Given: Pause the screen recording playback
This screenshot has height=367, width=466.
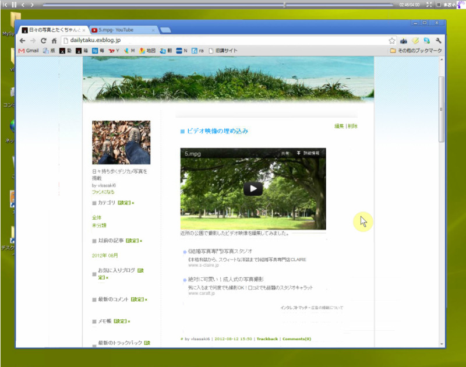Looking at the screenshot, I should coord(14,5).
